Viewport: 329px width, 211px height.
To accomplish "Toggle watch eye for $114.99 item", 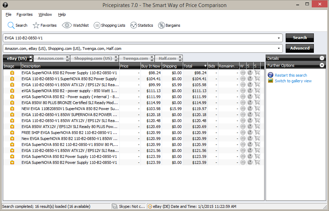I will click(x=243, y=103).
